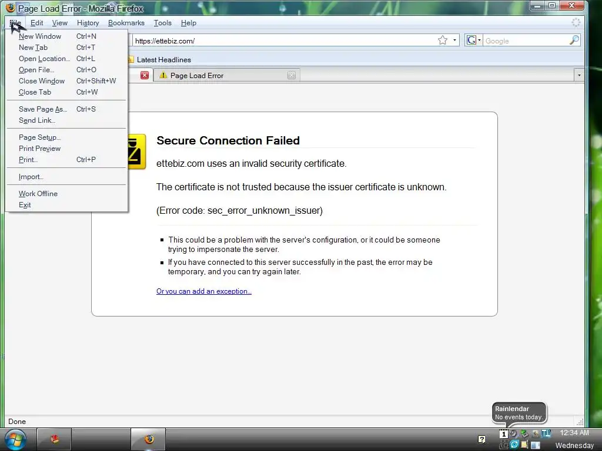
Task: Click the question mark help tray icon
Action: pos(481,439)
